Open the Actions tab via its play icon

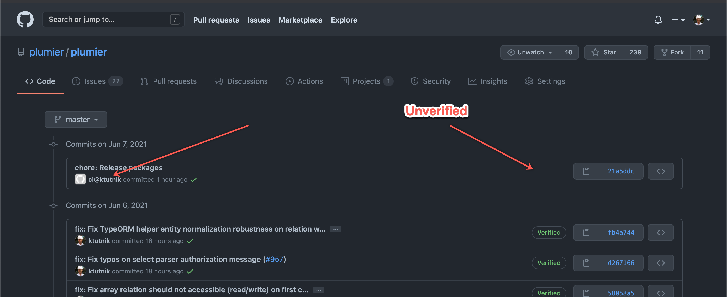tap(289, 81)
